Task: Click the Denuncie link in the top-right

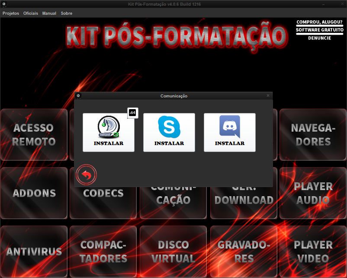Action: (x=319, y=38)
